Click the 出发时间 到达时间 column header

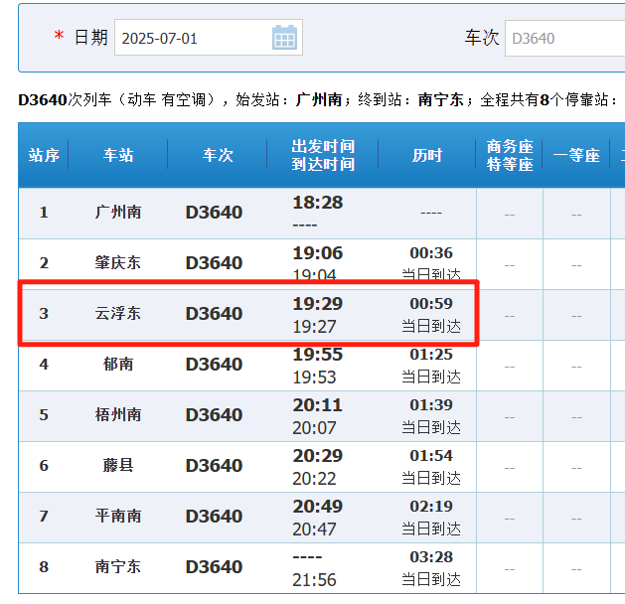coord(323,156)
